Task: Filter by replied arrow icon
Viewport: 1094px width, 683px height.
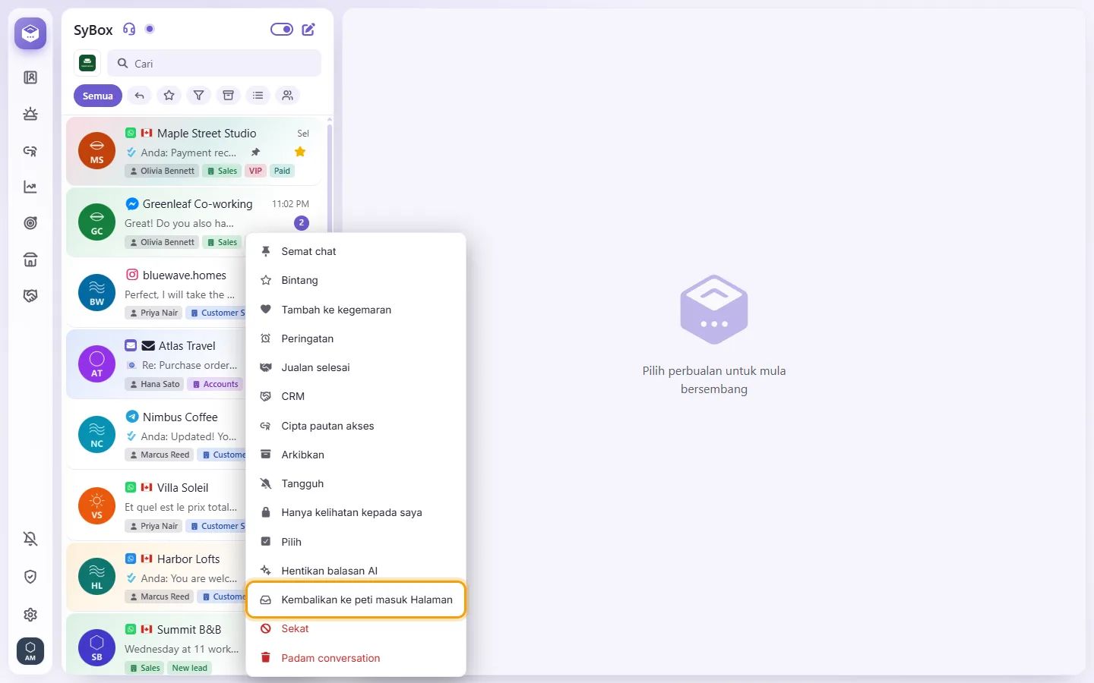Action: click(139, 96)
